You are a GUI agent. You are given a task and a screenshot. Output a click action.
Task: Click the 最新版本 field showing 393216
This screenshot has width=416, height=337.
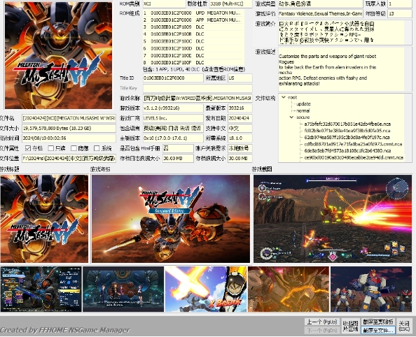coord(240,108)
